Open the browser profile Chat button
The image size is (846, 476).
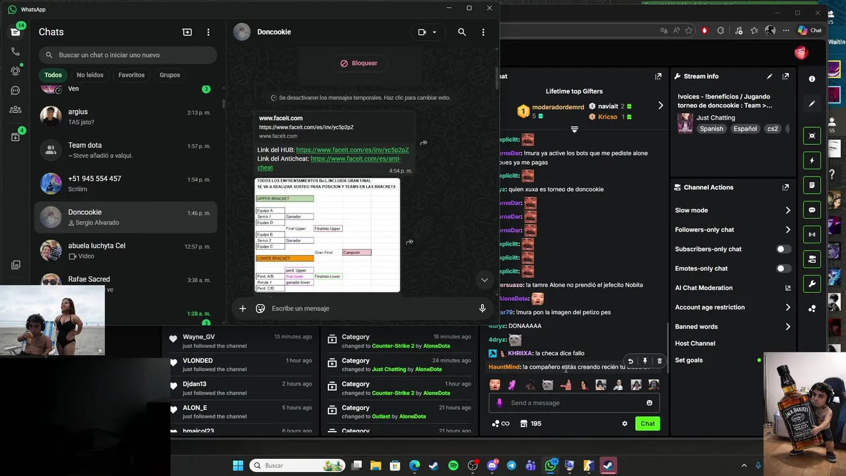[810, 30]
